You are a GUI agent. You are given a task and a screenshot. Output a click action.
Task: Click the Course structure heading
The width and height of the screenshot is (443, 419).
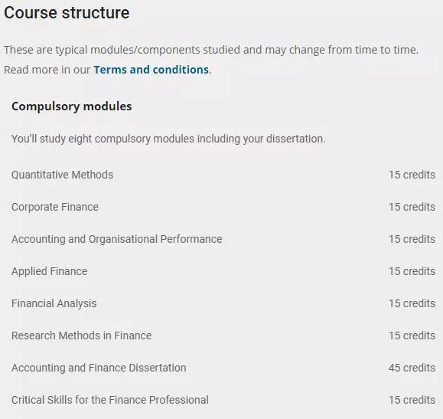click(x=67, y=13)
